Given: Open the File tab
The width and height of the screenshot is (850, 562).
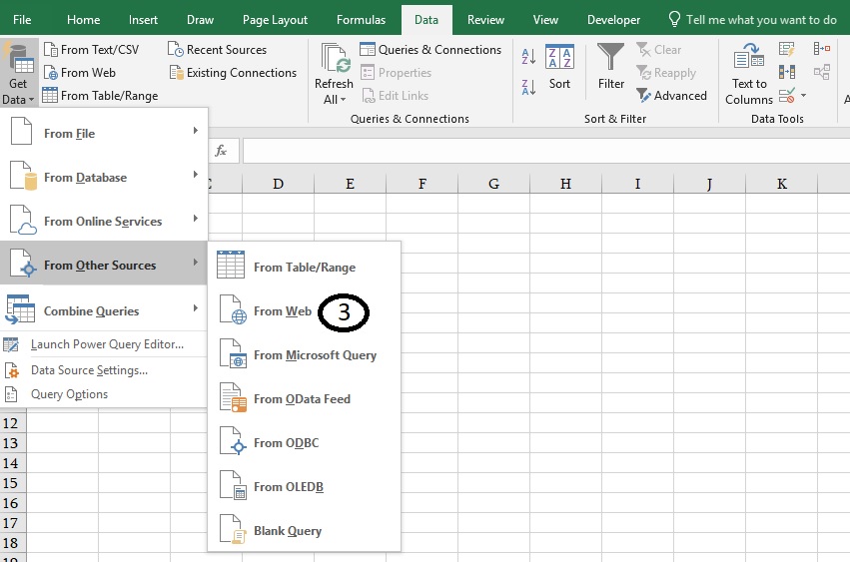Looking at the screenshot, I should click(x=22, y=20).
